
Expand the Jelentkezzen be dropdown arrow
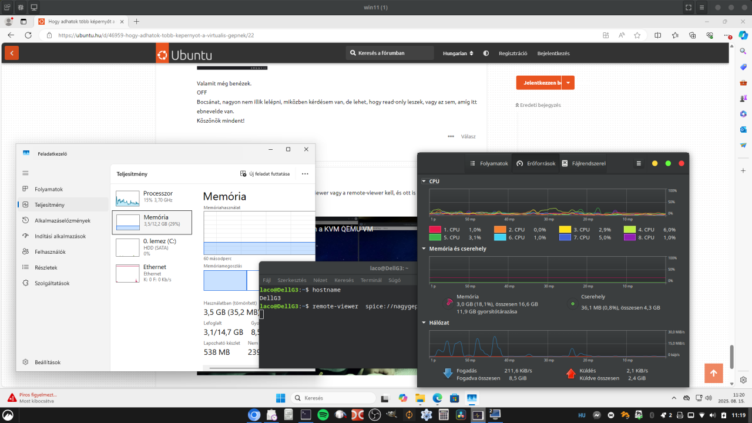click(568, 83)
